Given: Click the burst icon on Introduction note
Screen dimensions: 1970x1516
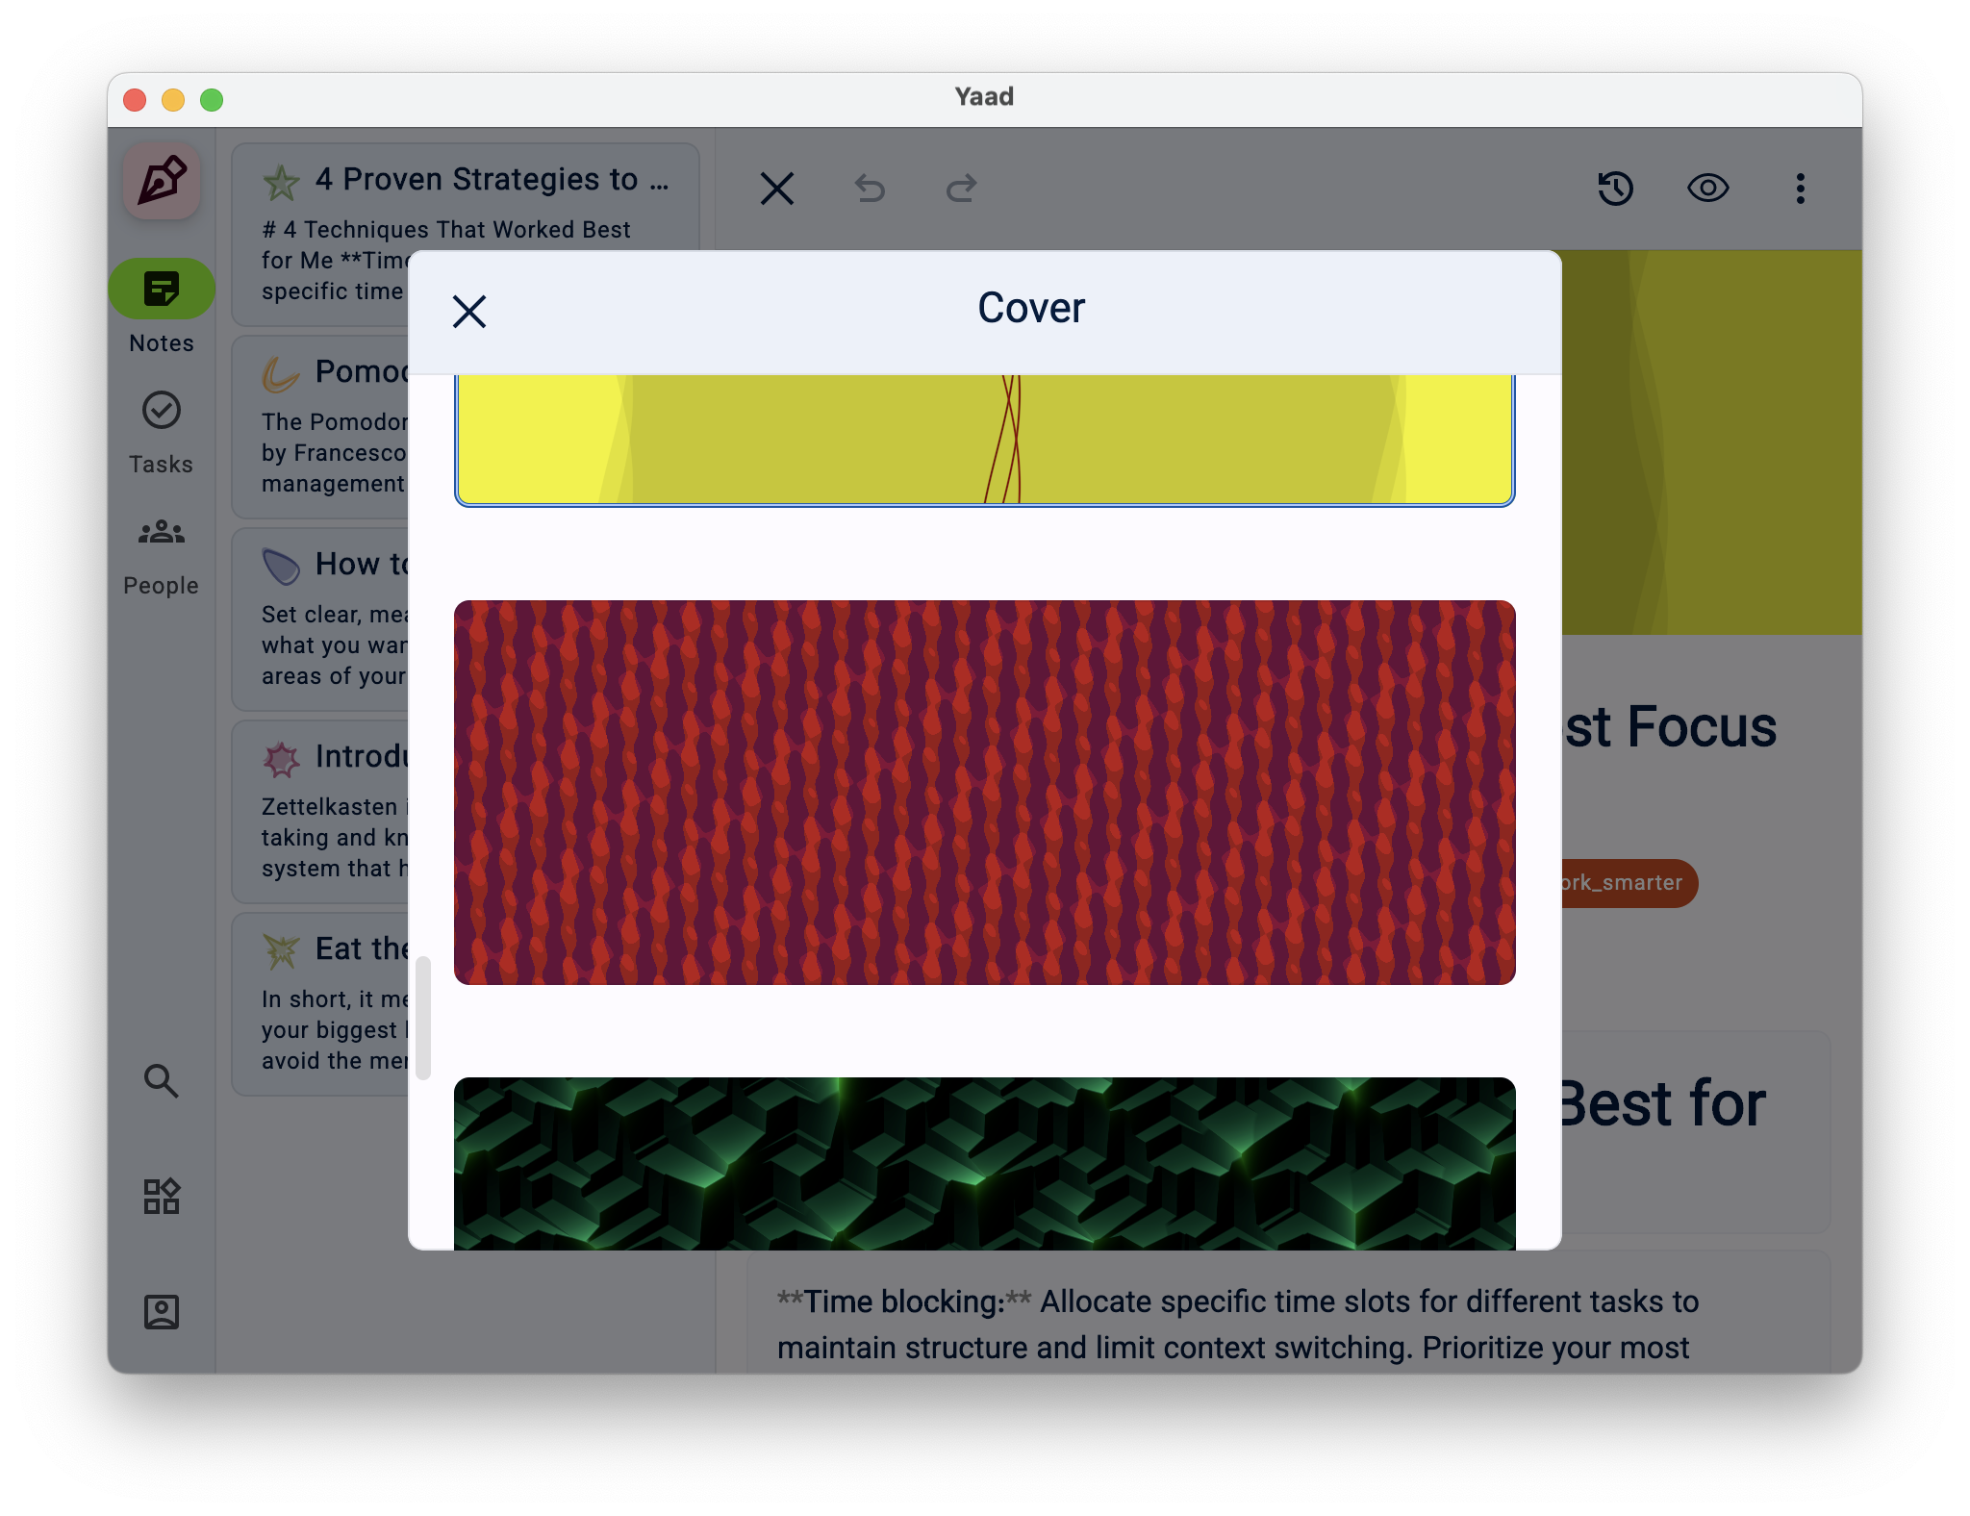Looking at the screenshot, I should tap(281, 759).
